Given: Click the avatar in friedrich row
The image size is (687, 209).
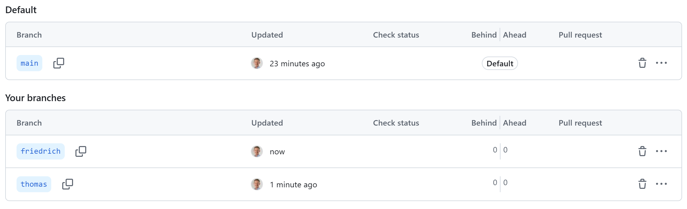Looking at the screenshot, I should (x=257, y=151).
